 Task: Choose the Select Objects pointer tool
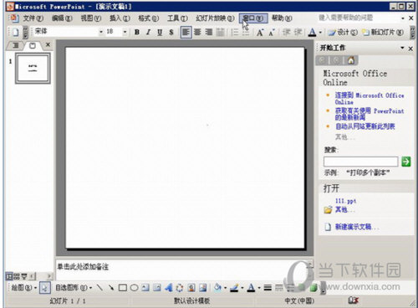(44, 288)
